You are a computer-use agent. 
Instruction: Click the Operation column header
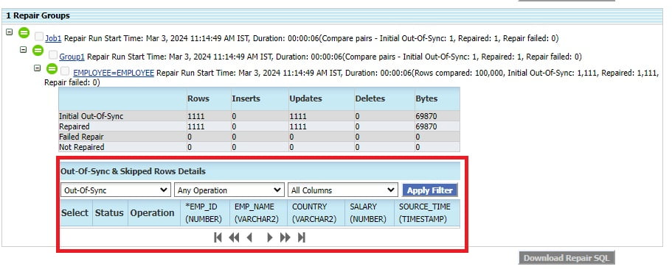154,212
